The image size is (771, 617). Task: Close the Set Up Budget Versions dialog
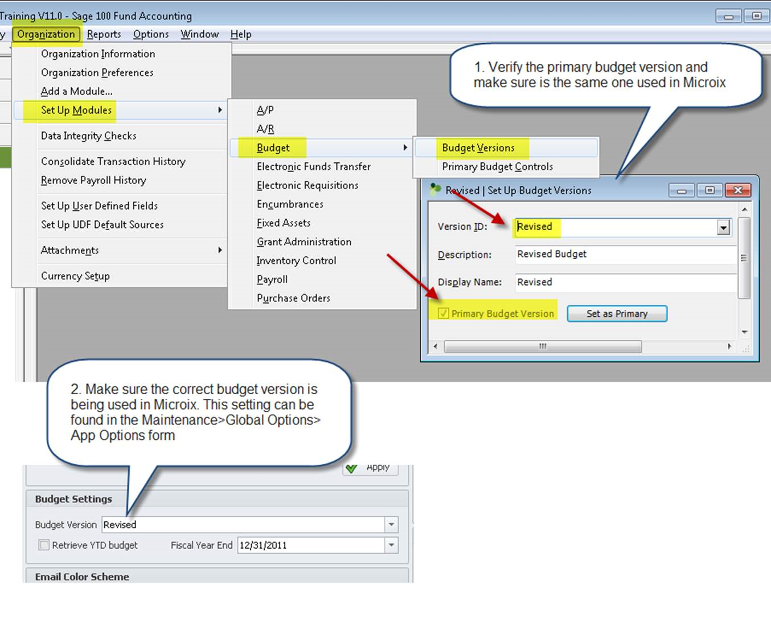738,190
